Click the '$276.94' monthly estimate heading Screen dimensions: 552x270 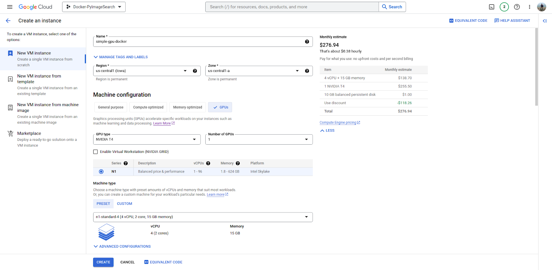coord(329,45)
